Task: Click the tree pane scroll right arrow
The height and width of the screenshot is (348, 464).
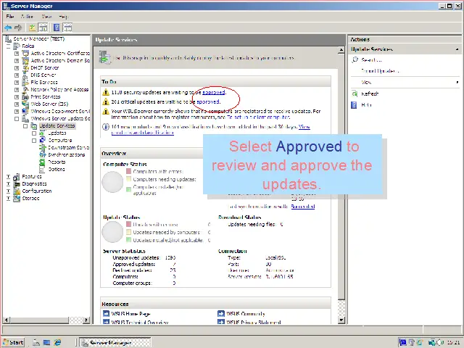Action: click(86, 320)
